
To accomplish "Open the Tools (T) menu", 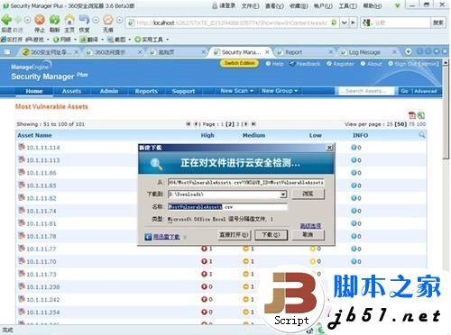I will pos(348,5).
